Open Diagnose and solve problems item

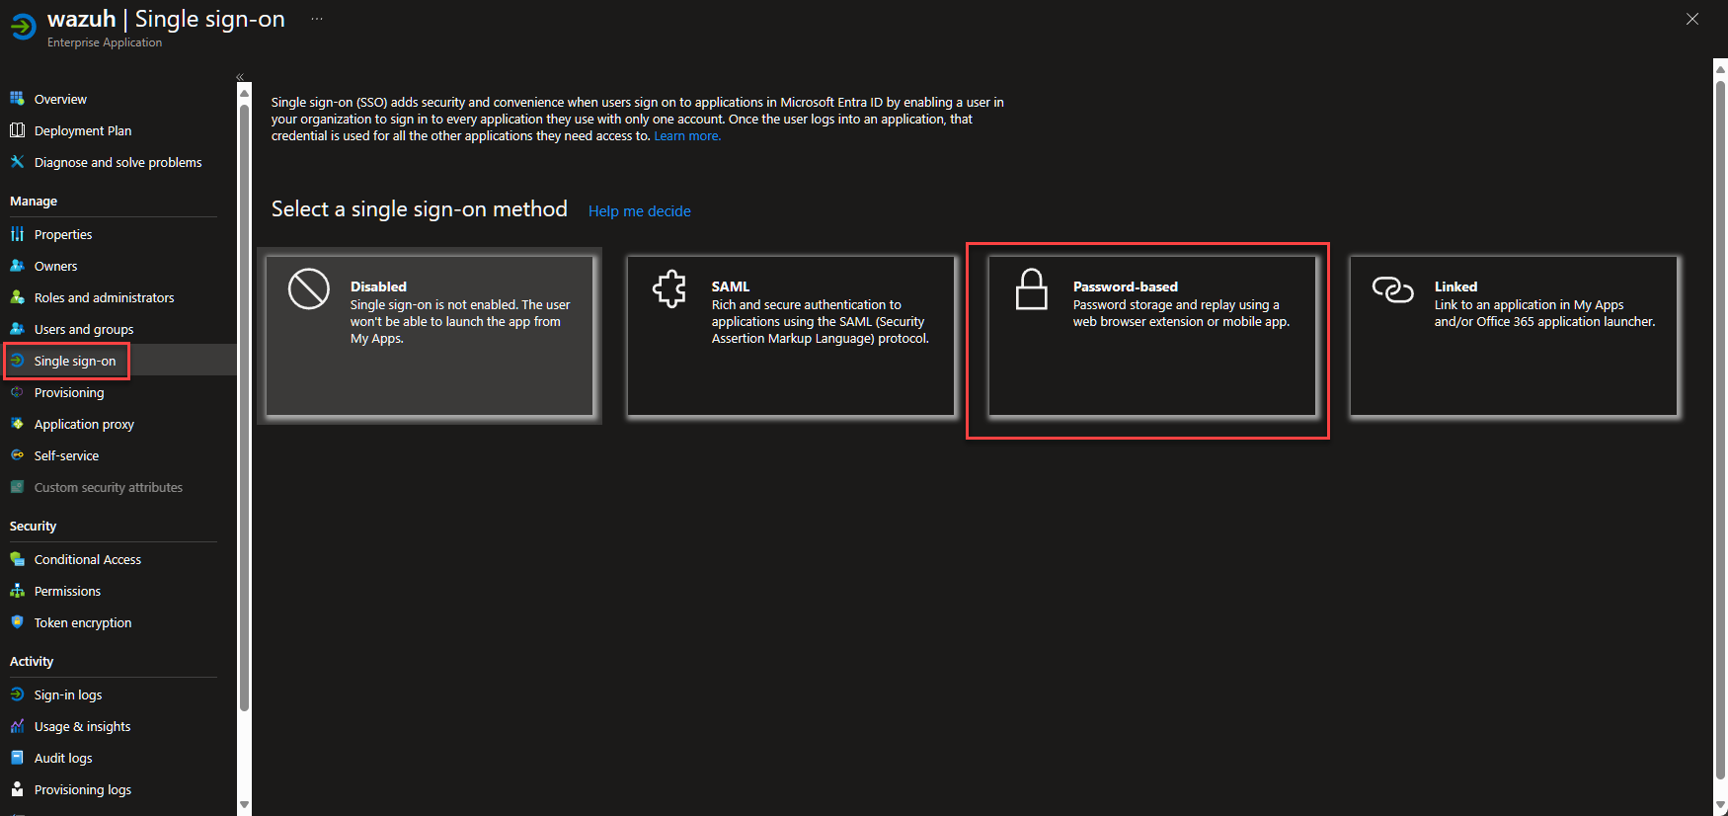pyautogui.click(x=118, y=162)
